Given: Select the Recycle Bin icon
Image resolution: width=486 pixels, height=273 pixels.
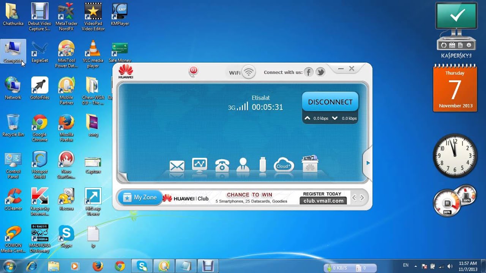Looking at the screenshot, I should [13, 126].
